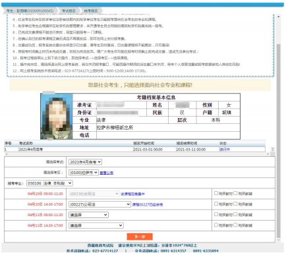Select the 统考报名 breadcrumb tab

tap(91, 11)
